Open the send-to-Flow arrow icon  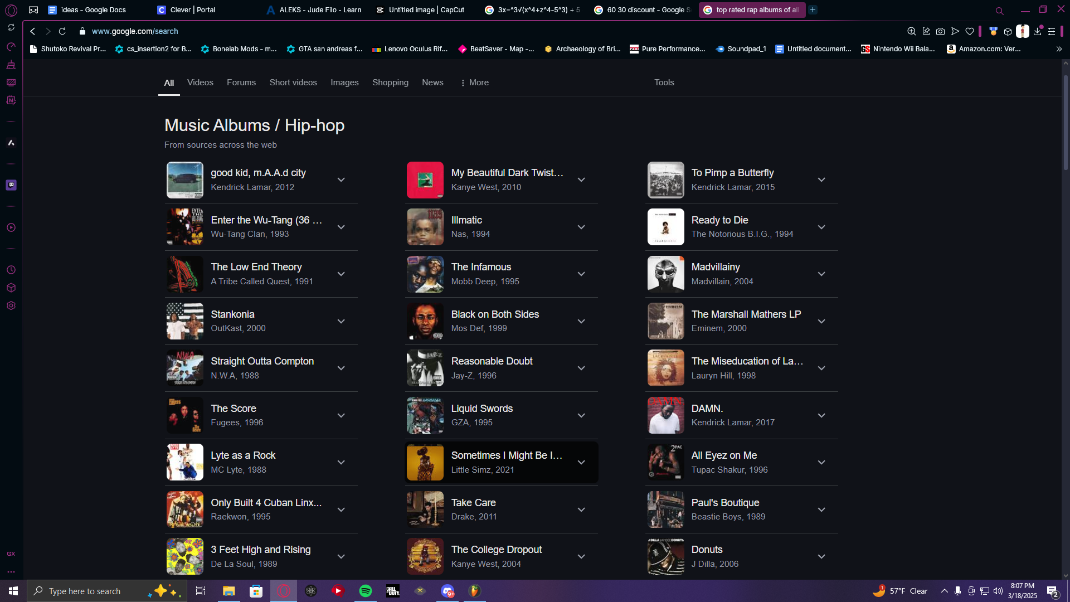click(955, 31)
